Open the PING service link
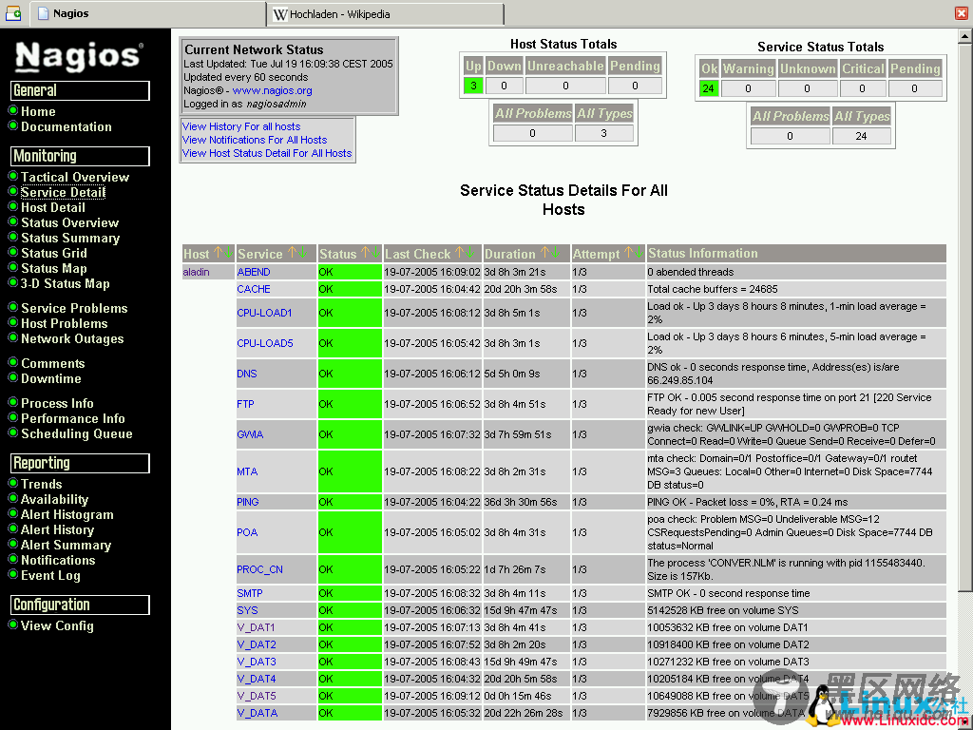The image size is (973, 730). pos(248,502)
